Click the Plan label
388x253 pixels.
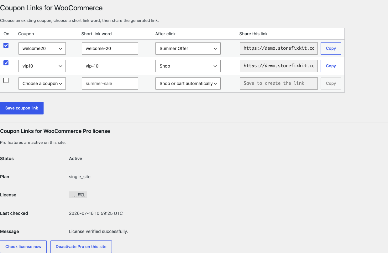point(5,177)
